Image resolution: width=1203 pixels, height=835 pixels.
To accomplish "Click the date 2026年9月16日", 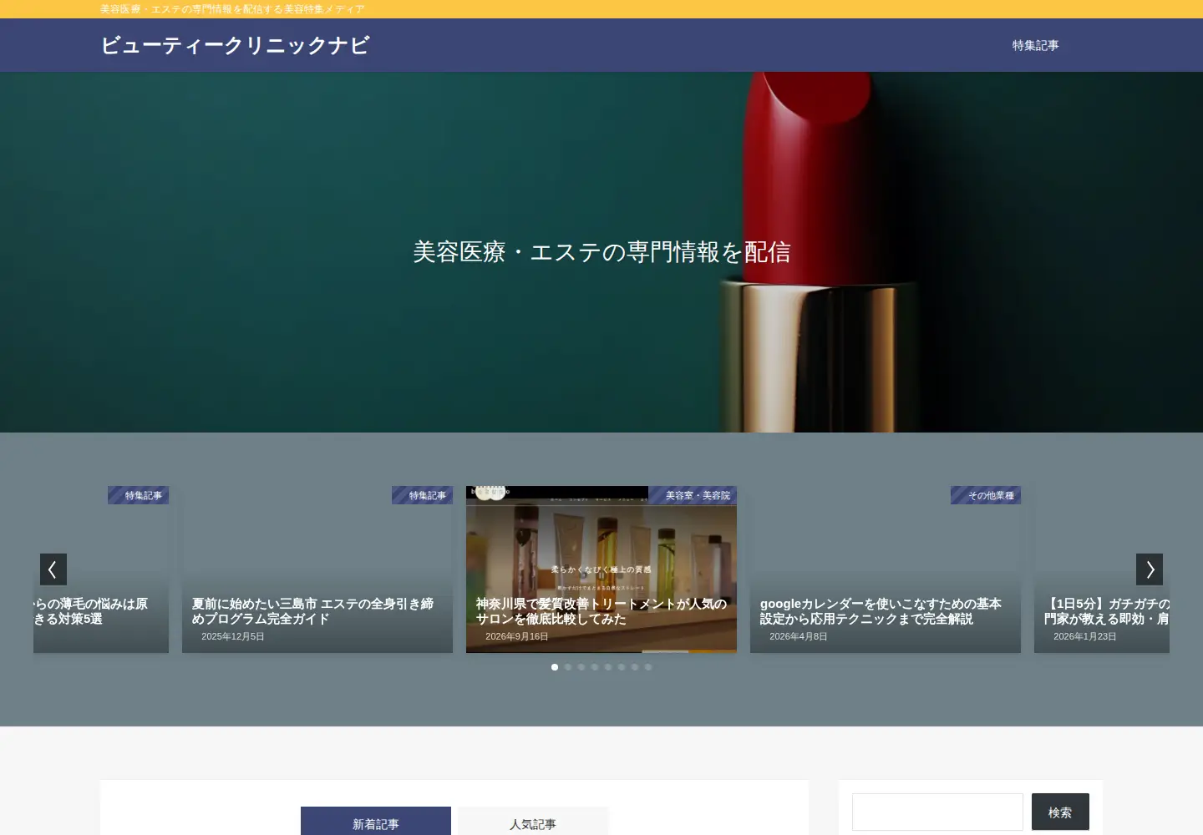I will point(516,636).
